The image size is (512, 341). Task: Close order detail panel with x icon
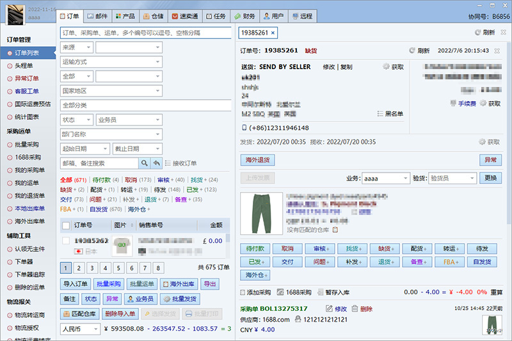(x=497, y=51)
